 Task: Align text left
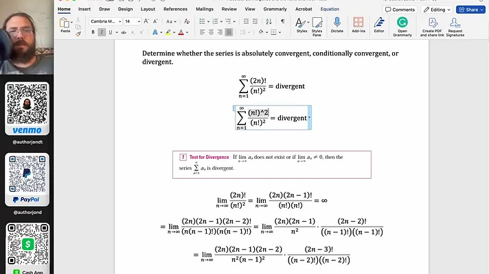pyautogui.click(x=202, y=32)
